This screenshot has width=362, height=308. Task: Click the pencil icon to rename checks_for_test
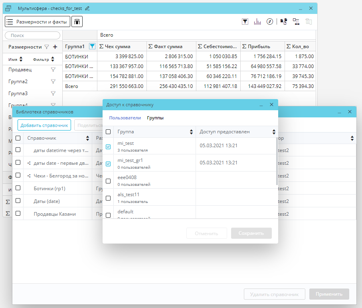click(87, 8)
